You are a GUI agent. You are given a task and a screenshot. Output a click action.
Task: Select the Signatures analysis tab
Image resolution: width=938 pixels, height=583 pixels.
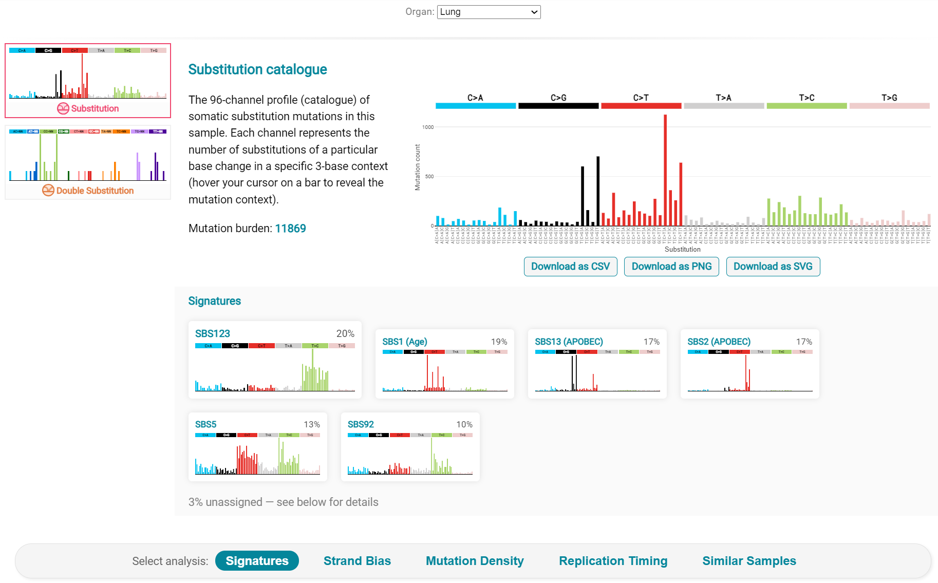257,561
